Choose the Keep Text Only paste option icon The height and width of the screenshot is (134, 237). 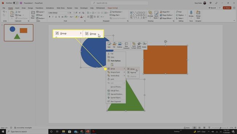[x=112, y=65]
